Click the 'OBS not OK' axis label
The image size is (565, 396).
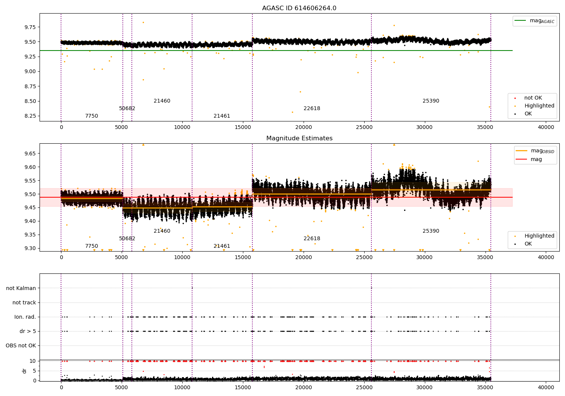[x=21, y=346]
